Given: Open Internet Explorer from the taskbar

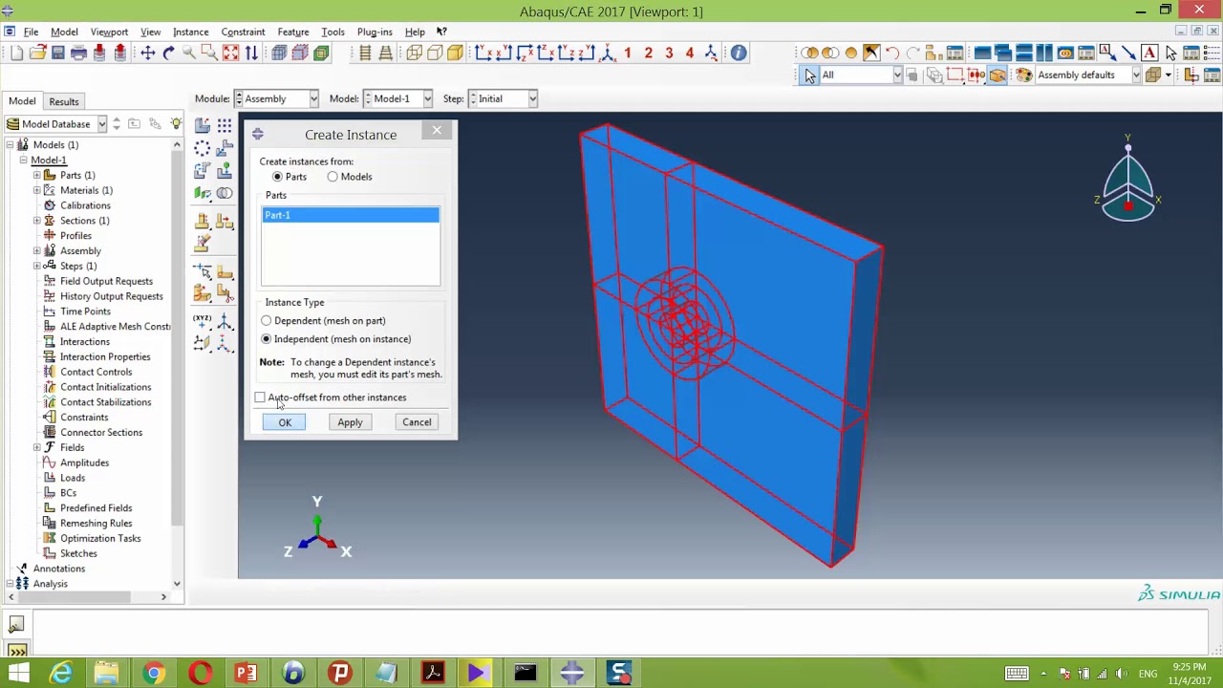Looking at the screenshot, I should tap(60, 674).
